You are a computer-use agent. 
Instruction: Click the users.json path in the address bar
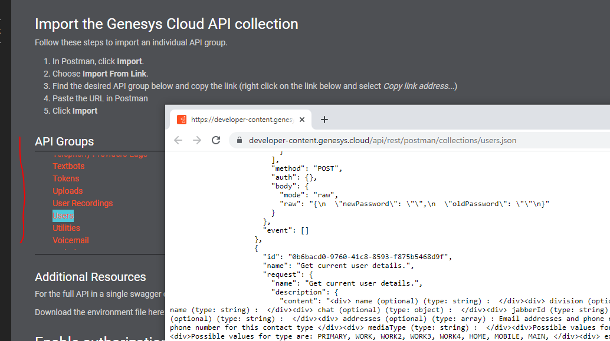[x=500, y=140]
